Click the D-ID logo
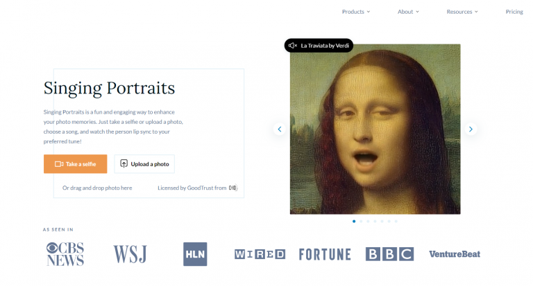Screen dimensions: 533x286 pos(233,188)
